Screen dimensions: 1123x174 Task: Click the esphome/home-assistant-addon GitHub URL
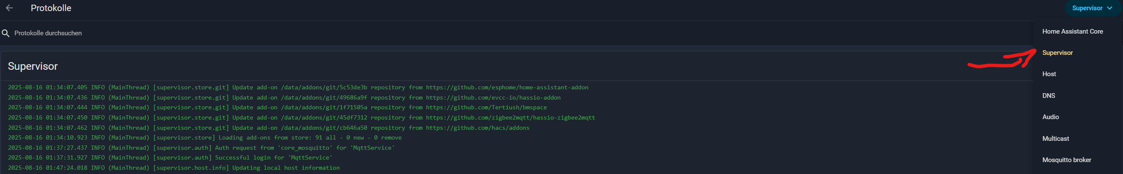coord(507,87)
